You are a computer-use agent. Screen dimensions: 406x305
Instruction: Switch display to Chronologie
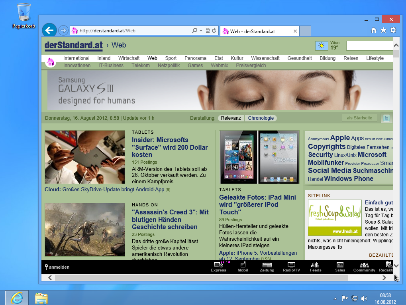261,118
